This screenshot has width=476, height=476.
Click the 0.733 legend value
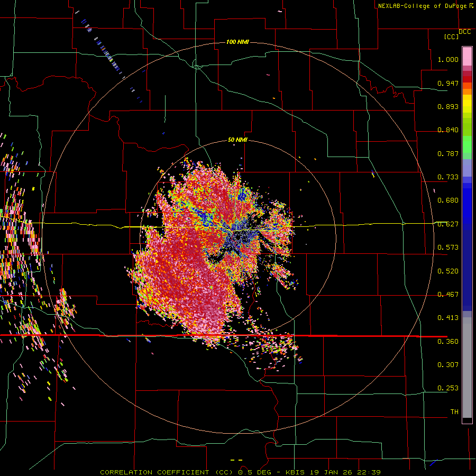click(x=448, y=177)
